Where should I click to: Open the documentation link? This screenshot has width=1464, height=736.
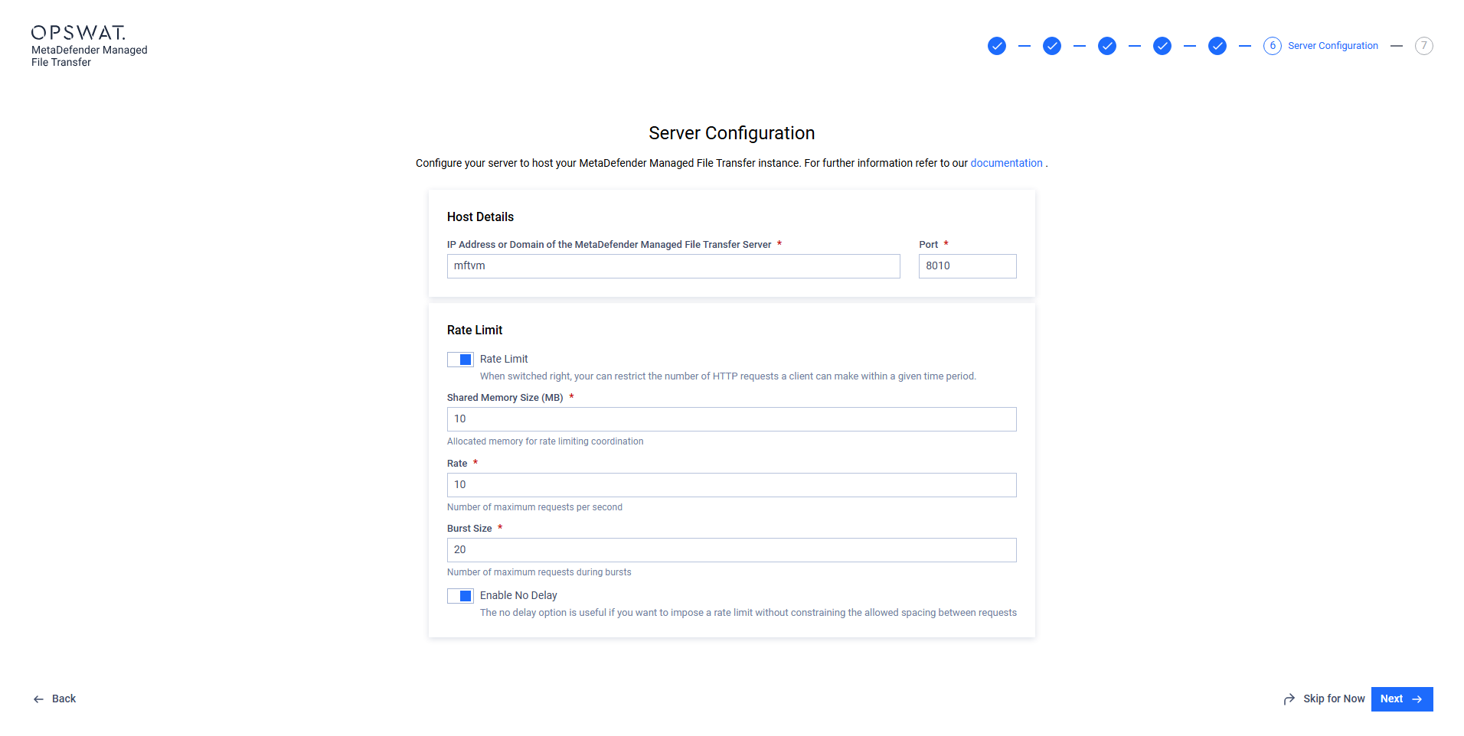1006,163
